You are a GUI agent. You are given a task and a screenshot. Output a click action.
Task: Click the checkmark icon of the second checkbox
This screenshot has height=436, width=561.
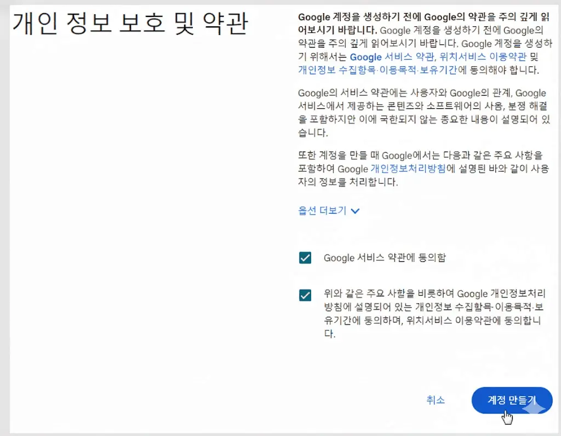[x=305, y=295]
